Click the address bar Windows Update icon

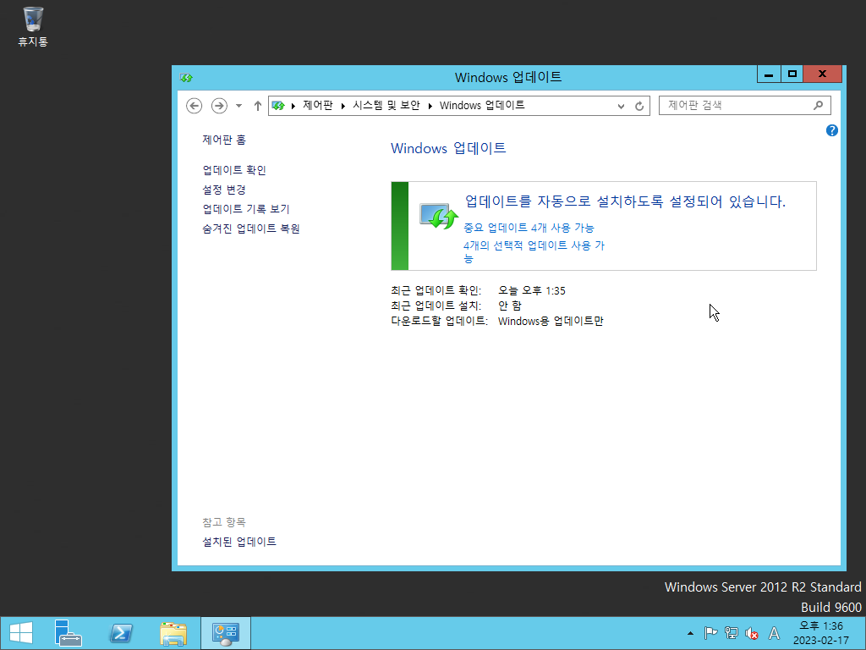(278, 106)
